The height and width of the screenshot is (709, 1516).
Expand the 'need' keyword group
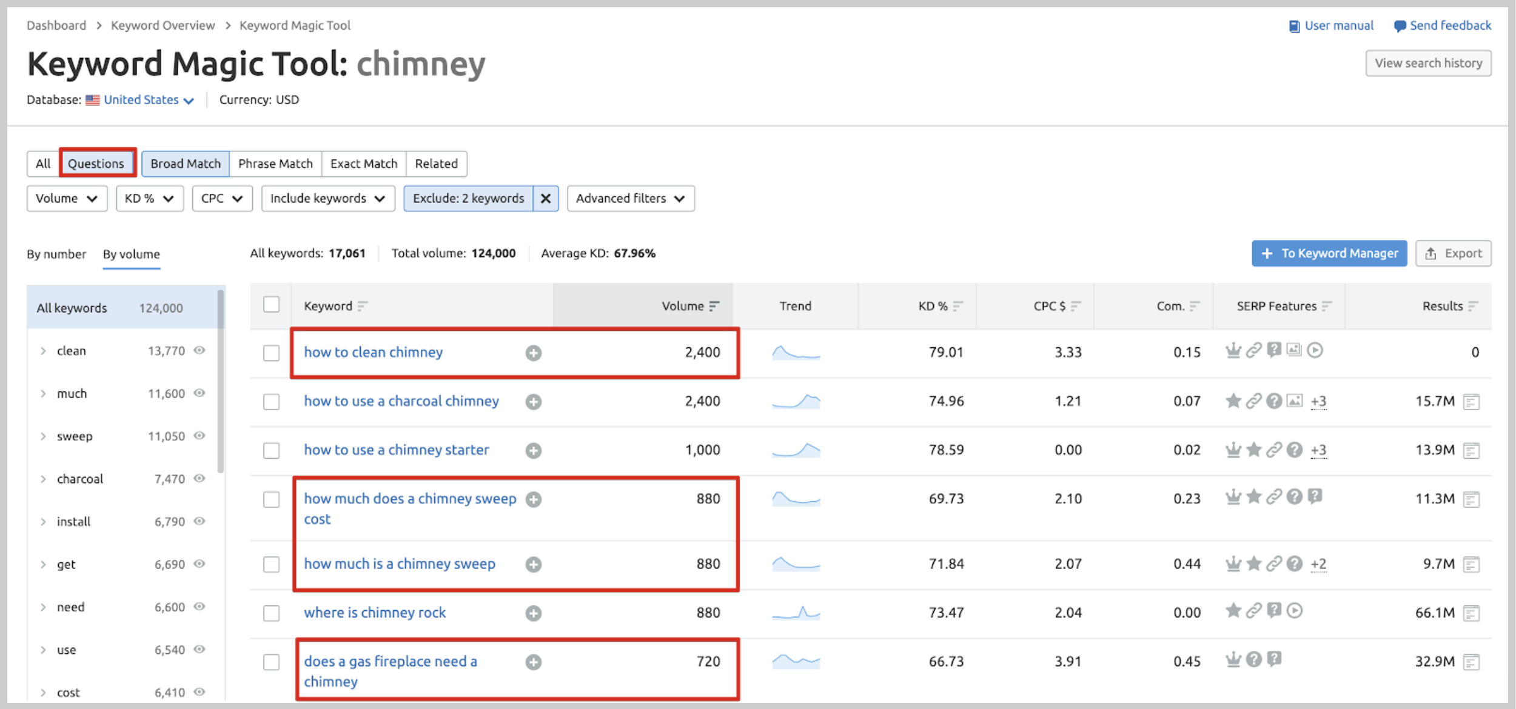tap(43, 607)
